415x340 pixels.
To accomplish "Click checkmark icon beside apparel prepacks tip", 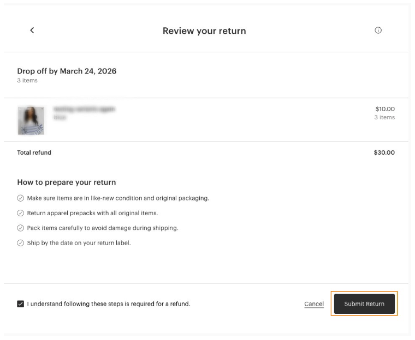I will [21, 213].
